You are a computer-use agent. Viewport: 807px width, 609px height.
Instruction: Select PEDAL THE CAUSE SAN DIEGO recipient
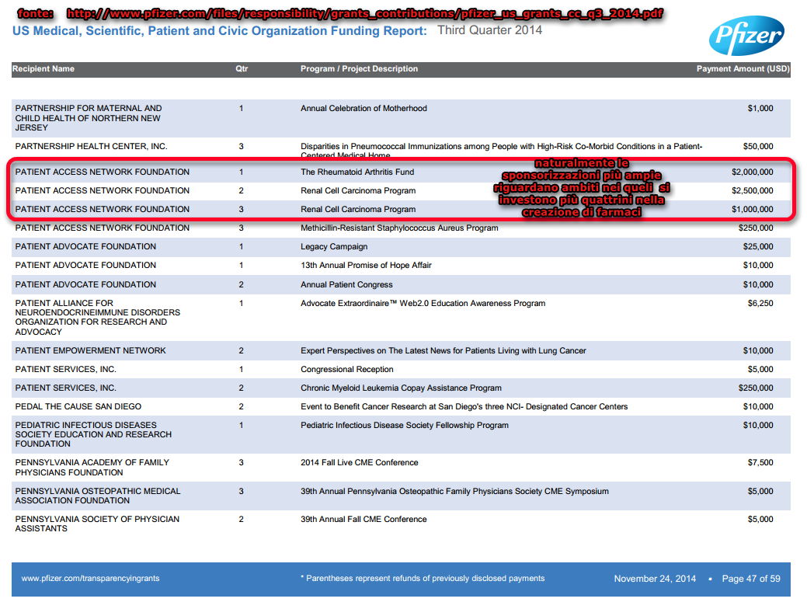pyautogui.click(x=78, y=406)
